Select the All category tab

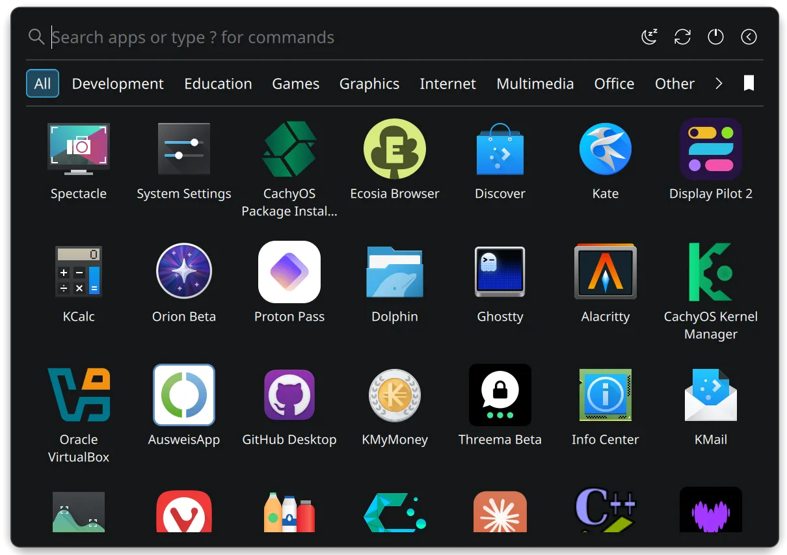click(x=43, y=83)
